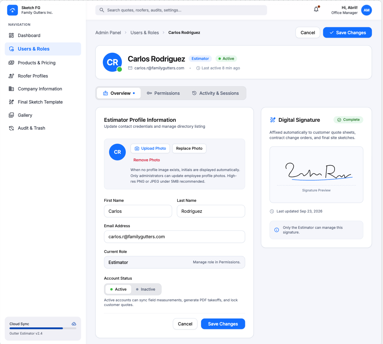Screen dimensions: 383x344
Task: Click the Audit & Trash restore icon
Action: (11, 128)
